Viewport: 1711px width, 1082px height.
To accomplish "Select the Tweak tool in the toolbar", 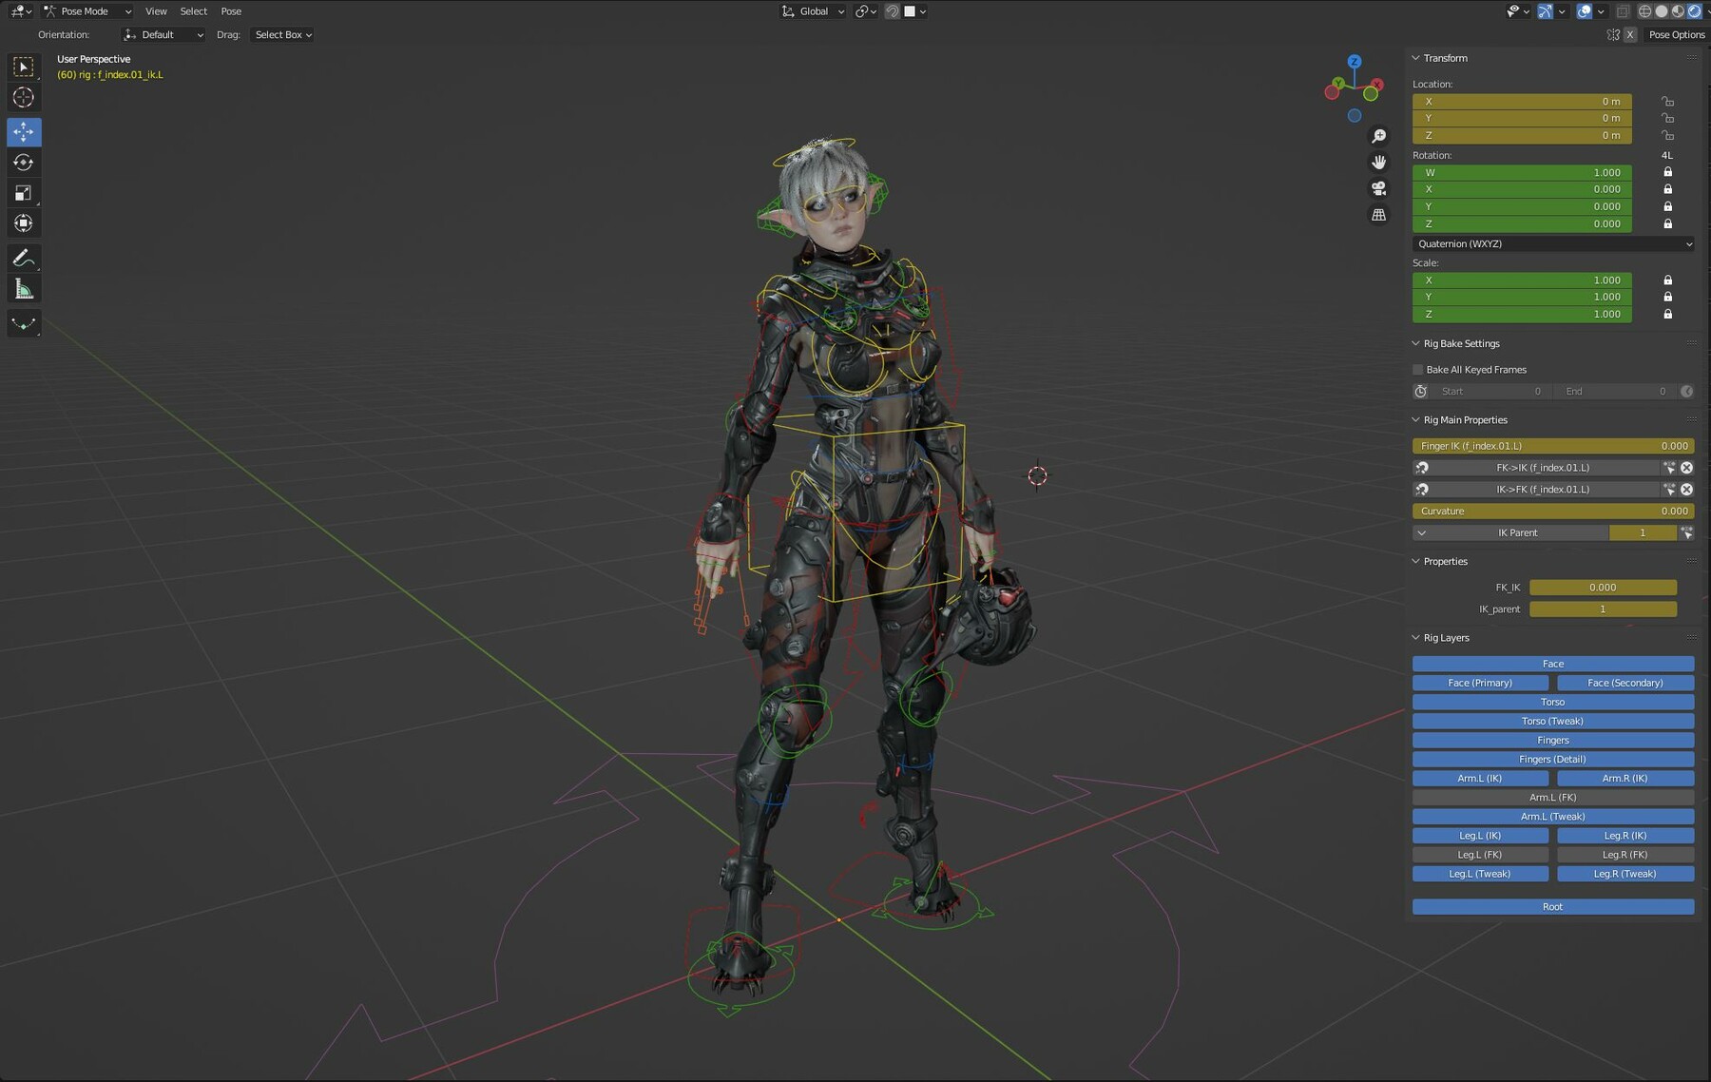I will [x=24, y=67].
